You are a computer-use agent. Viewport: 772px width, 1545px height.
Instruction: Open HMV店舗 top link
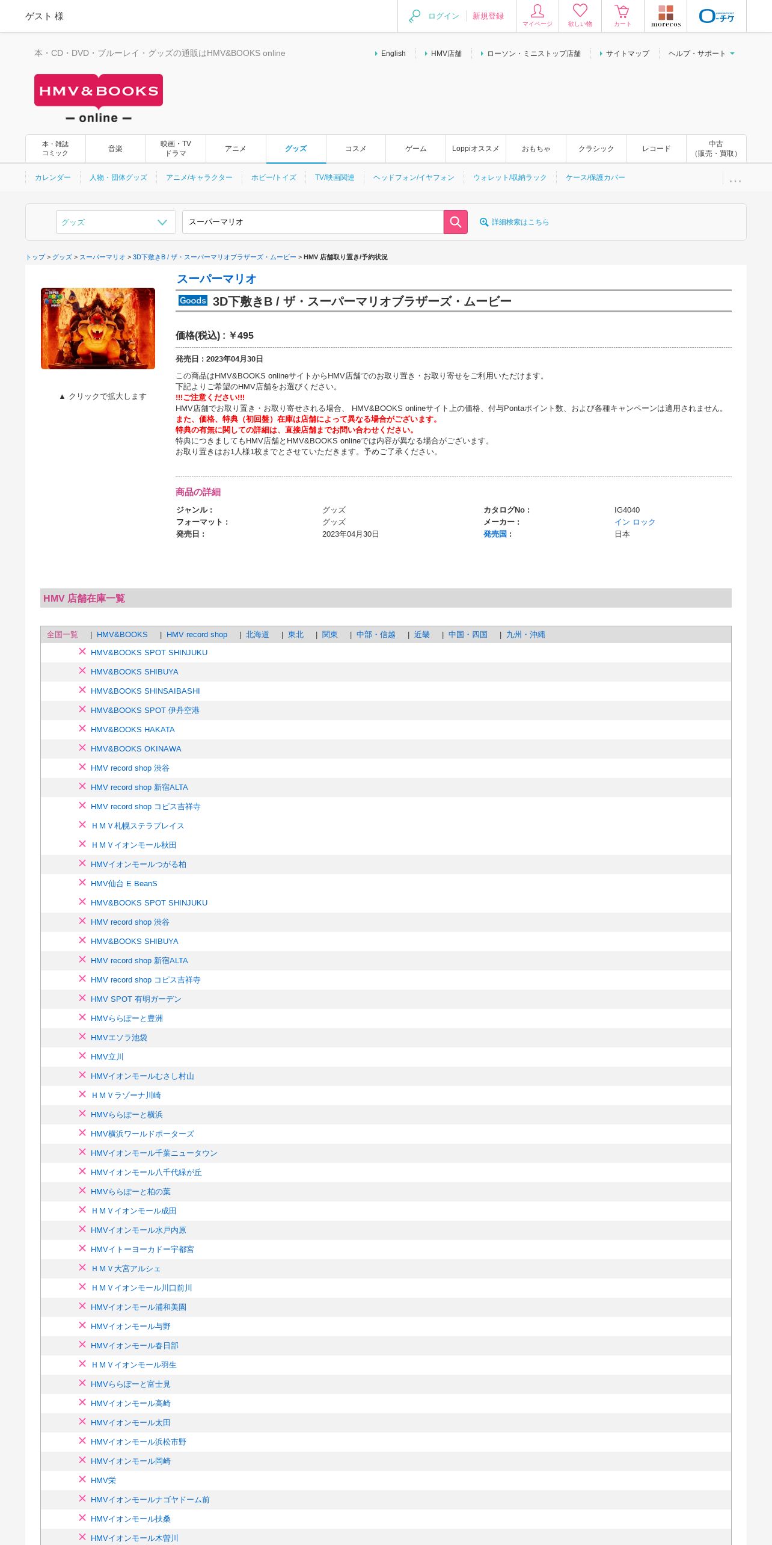[x=446, y=54]
